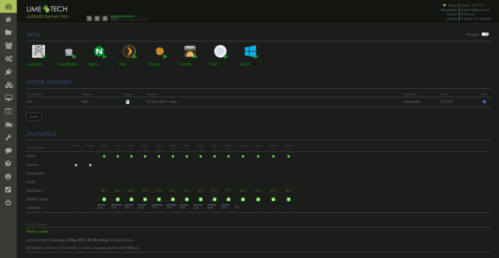Open the Dashboard gauge icon in sidebar
This screenshot has height=258, width=499.
point(8,6)
